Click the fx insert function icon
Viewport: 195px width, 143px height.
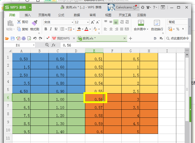[53, 45]
